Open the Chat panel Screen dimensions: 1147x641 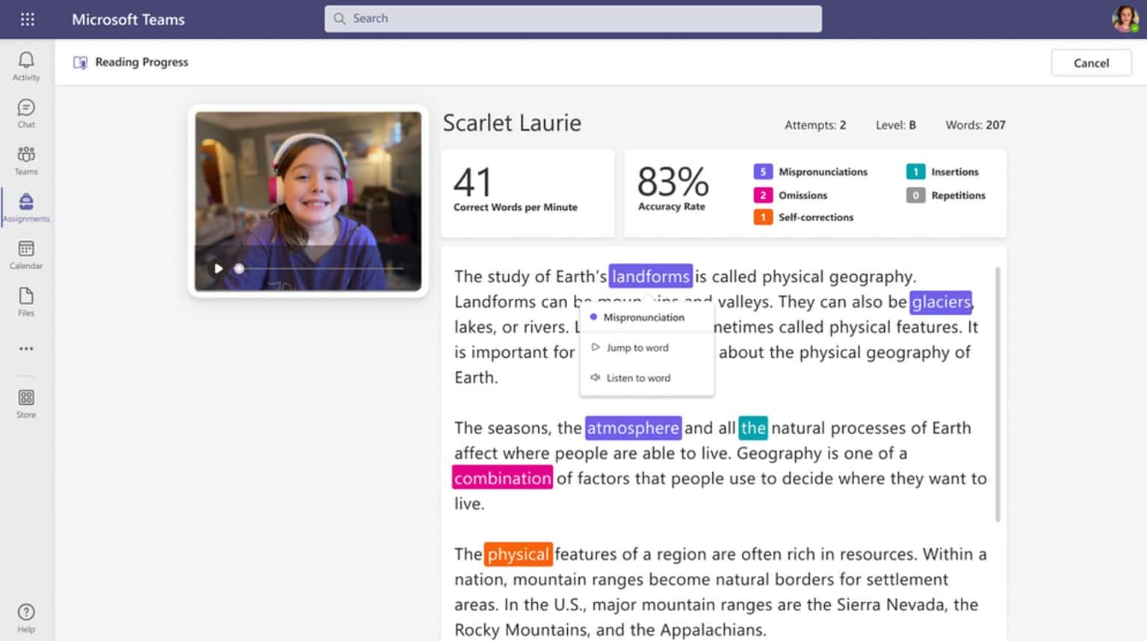point(25,112)
